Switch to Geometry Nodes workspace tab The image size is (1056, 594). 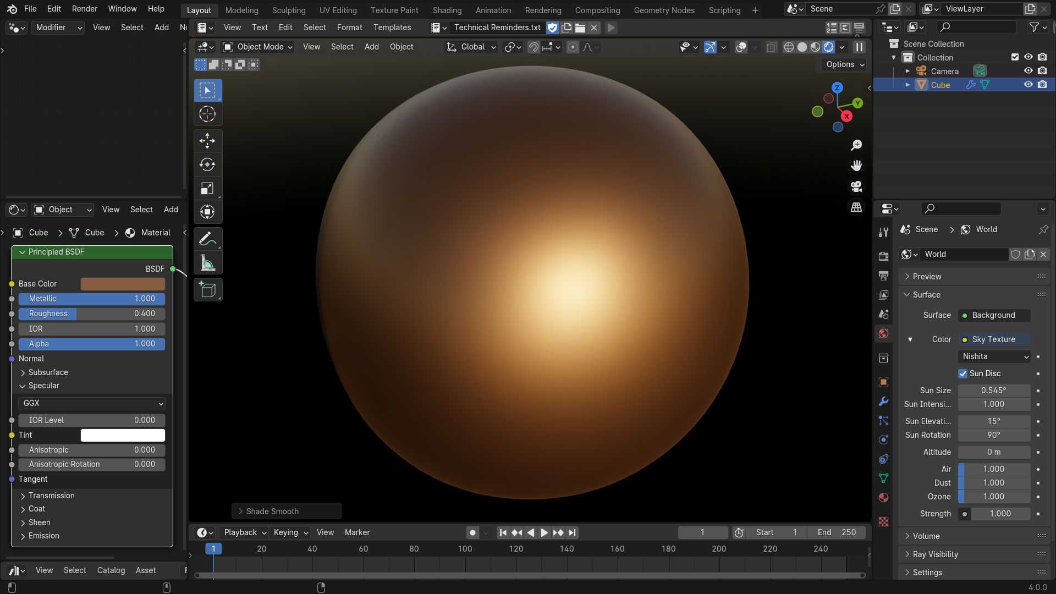click(x=664, y=10)
